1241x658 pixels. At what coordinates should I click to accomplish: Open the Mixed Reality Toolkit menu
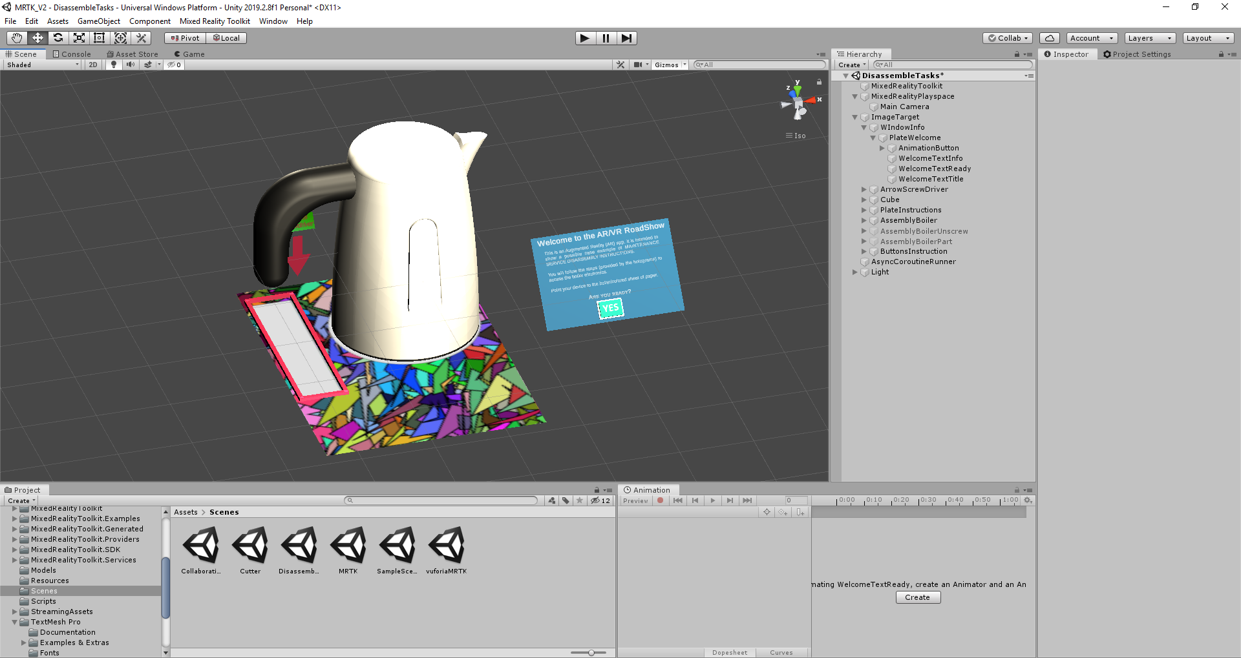(x=215, y=21)
